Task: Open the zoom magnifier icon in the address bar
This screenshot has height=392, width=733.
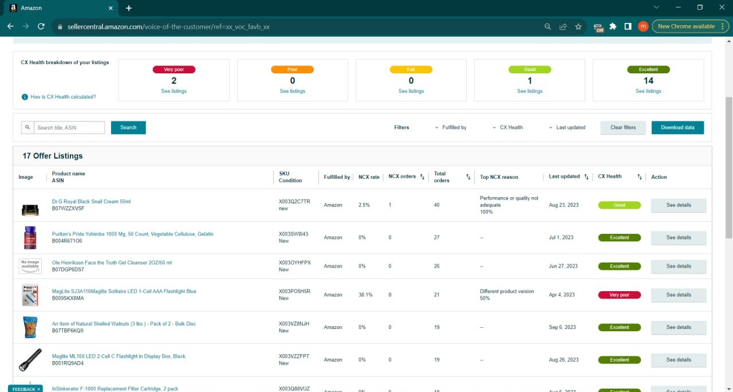Action: point(548,26)
